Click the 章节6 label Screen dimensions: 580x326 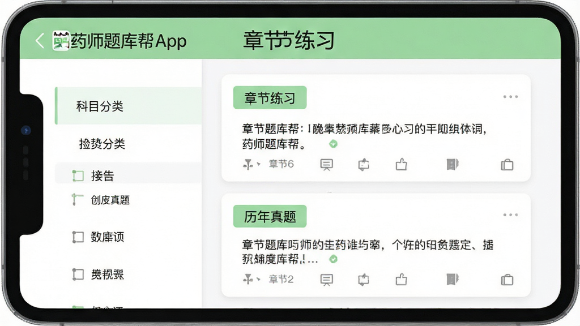pyautogui.click(x=281, y=164)
